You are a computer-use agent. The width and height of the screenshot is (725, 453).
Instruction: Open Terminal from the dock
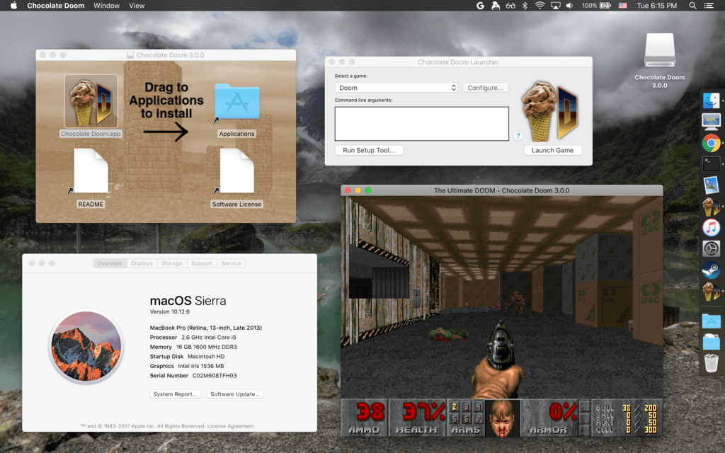tap(711, 164)
